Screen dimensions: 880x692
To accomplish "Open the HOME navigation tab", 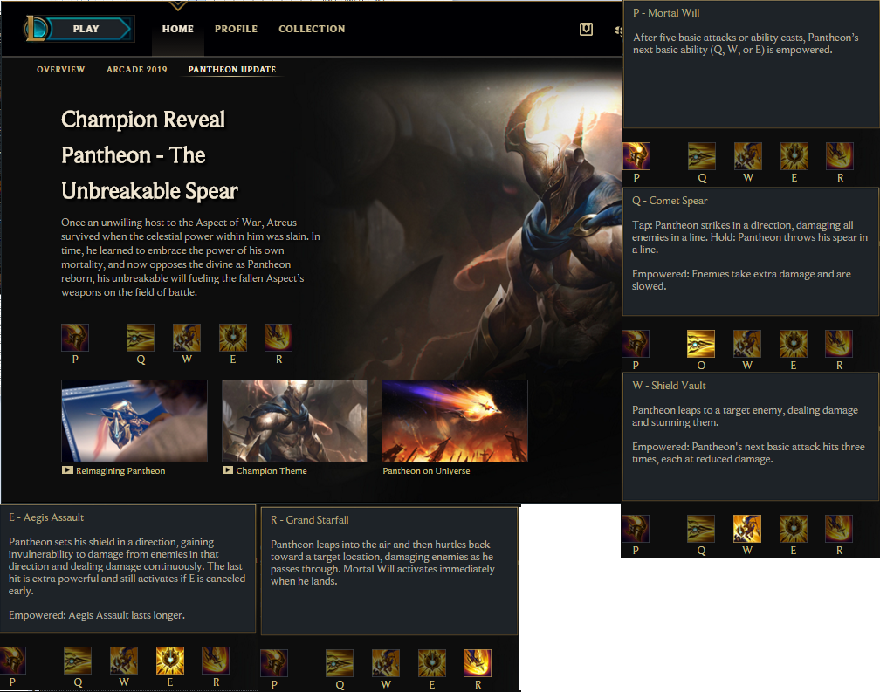I will [178, 29].
